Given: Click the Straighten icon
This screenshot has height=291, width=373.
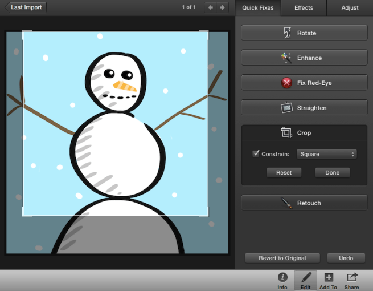Looking at the screenshot, I should [x=286, y=108].
